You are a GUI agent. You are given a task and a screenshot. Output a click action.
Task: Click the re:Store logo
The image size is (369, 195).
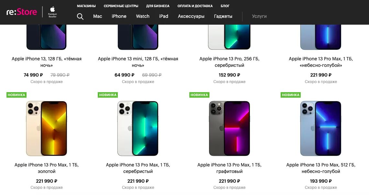22,12
